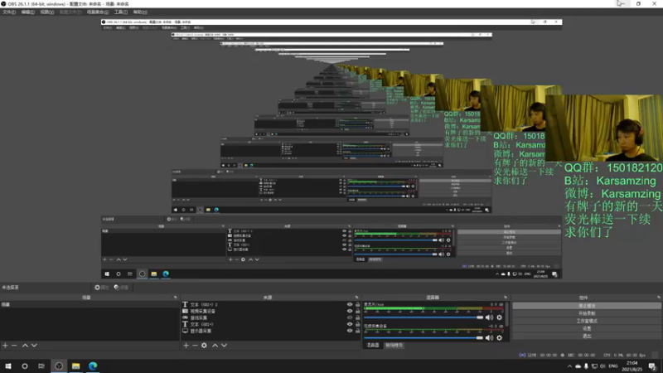Click the volume icon in the system tray
The image size is (663, 373).
(603, 366)
